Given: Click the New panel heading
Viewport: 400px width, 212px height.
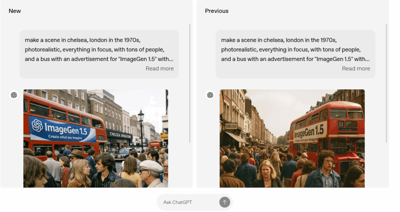Looking at the screenshot, I should click(x=15, y=11).
